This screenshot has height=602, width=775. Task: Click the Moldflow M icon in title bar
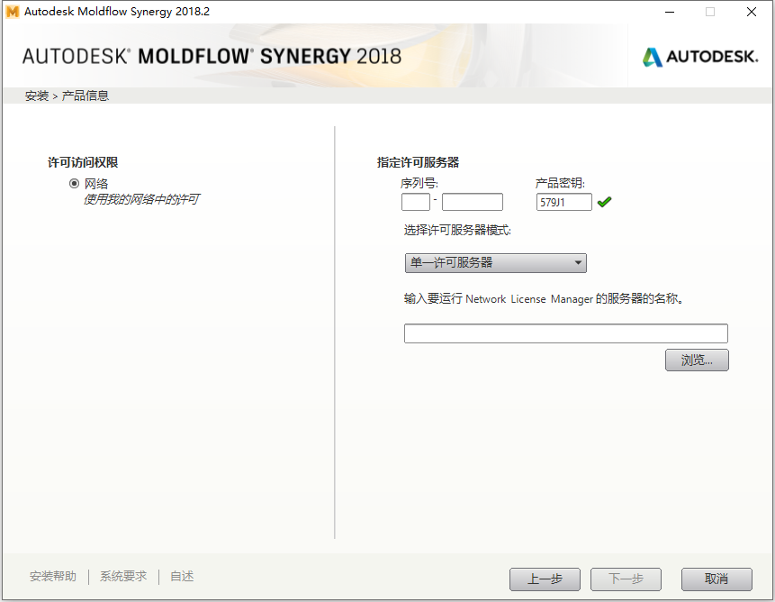coord(13,12)
